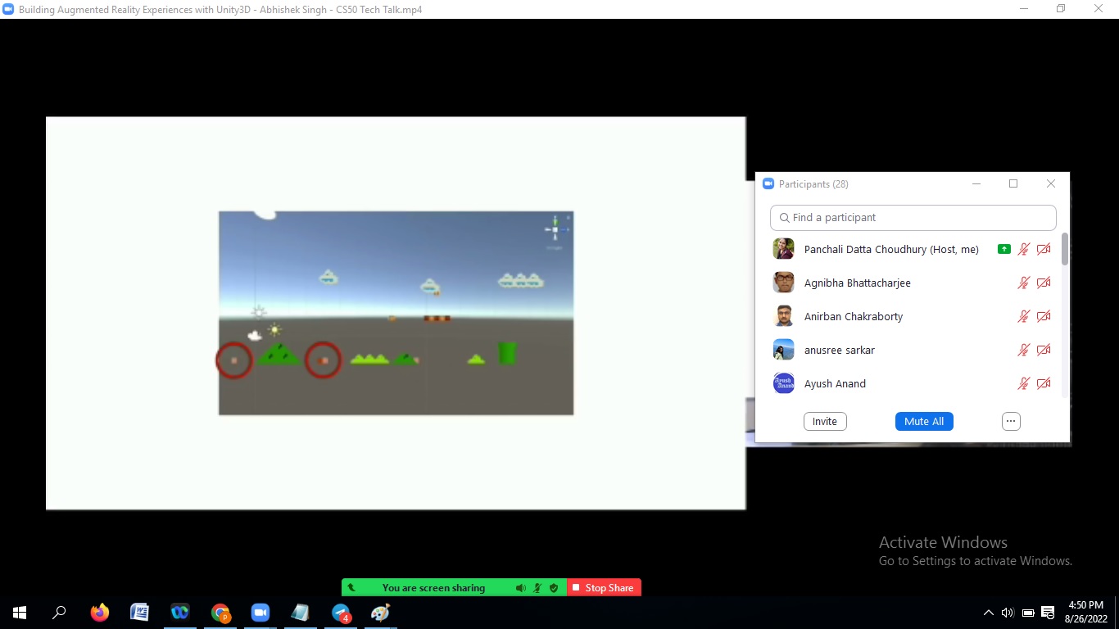Select Panchali Datta Choudhury's avatar

pyautogui.click(x=784, y=249)
